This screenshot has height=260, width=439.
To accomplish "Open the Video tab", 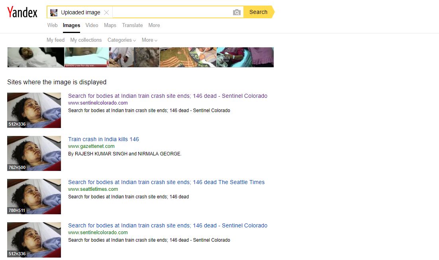I will click(x=92, y=25).
